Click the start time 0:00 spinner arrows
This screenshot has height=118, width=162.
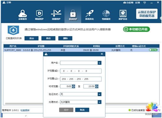click(x=73, y=86)
